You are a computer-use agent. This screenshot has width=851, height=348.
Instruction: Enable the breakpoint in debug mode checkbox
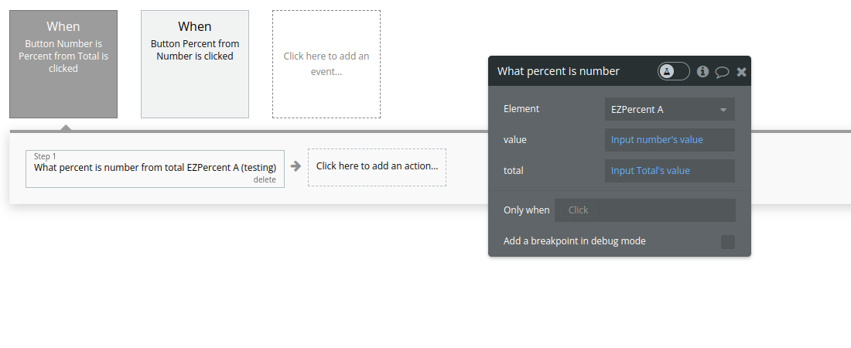pos(727,242)
